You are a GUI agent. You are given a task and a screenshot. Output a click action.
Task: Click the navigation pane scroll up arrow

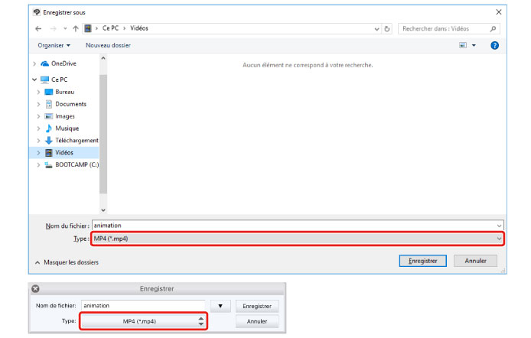tap(103, 58)
